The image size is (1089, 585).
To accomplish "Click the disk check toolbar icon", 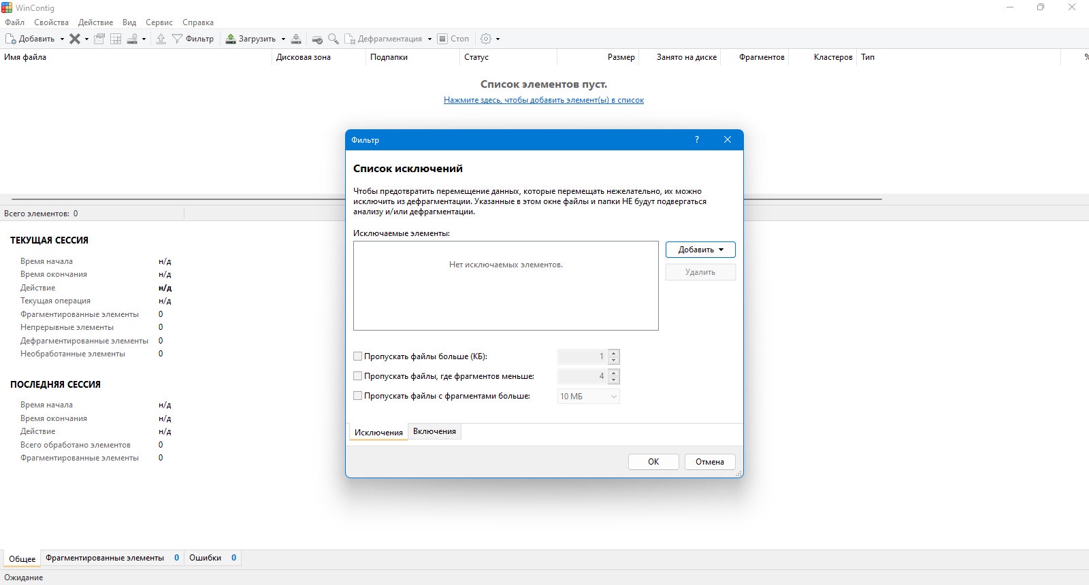I will click(317, 39).
